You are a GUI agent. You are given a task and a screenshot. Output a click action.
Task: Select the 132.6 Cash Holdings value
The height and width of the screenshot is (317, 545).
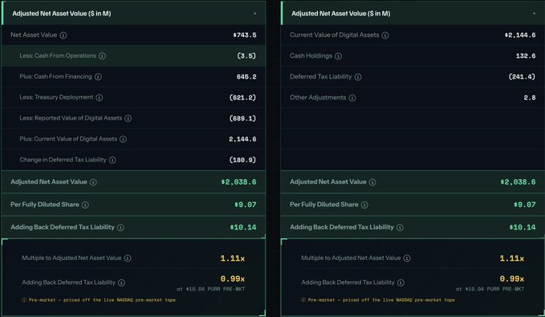[526, 56]
